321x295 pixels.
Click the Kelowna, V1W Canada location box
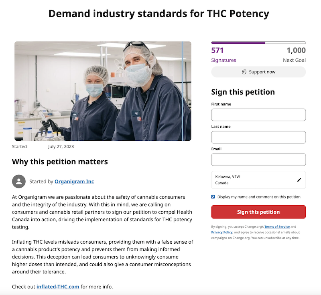pyautogui.click(x=258, y=180)
